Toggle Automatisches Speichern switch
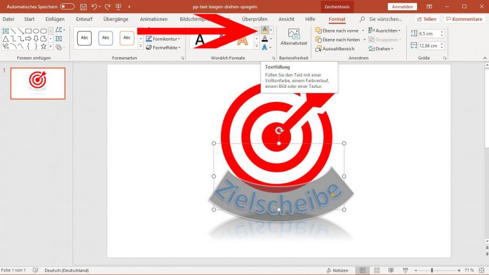The height and width of the screenshot is (275, 489). [x=67, y=6]
